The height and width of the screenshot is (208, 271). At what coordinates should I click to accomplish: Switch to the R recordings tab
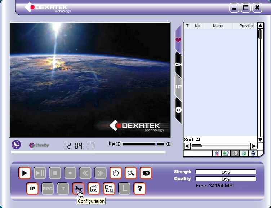point(178,110)
